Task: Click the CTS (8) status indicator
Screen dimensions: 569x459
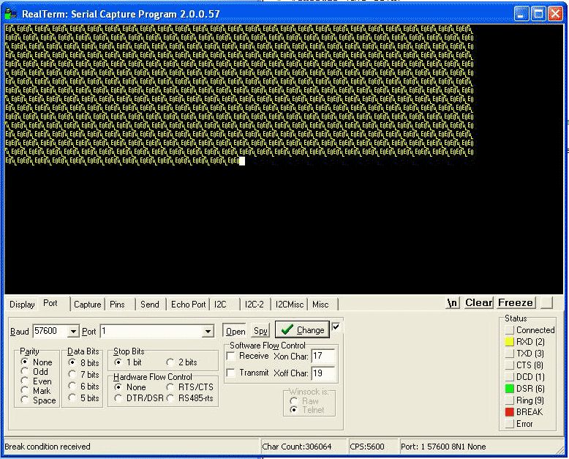Action: pos(510,365)
